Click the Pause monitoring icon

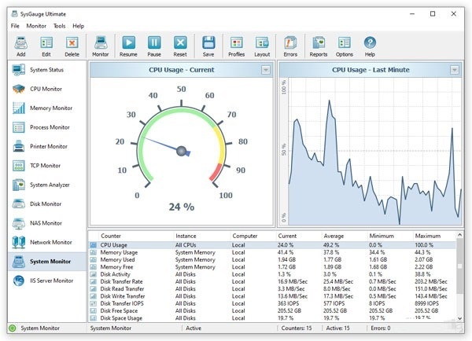click(x=154, y=43)
